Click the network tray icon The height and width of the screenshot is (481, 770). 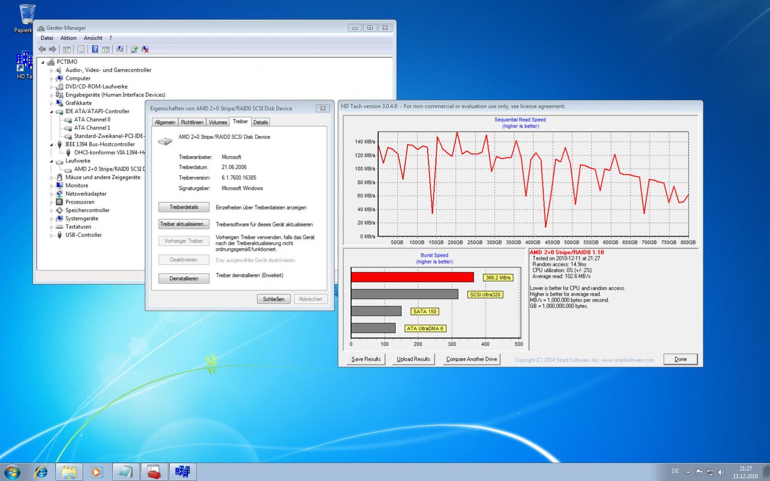coord(710,471)
